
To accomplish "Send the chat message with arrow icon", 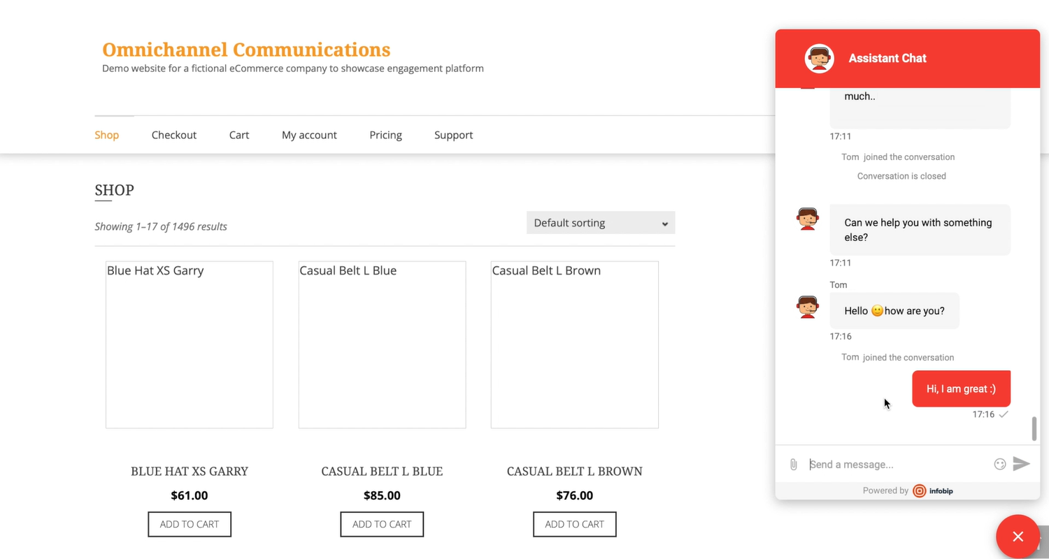I will pyautogui.click(x=1022, y=464).
